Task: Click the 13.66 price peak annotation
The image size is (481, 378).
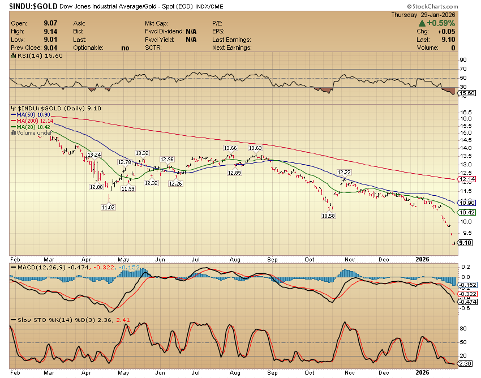Action: [230, 148]
